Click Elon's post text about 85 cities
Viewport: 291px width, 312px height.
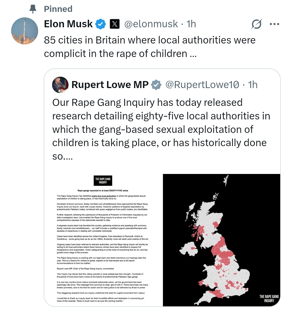click(x=150, y=47)
